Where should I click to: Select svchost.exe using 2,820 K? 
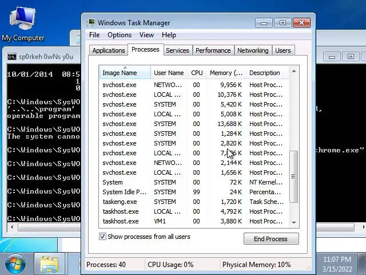point(194,143)
